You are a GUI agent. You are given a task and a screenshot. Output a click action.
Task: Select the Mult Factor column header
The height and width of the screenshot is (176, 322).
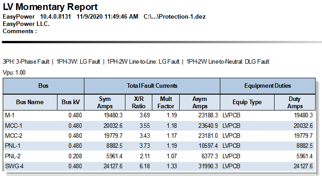click(x=166, y=102)
